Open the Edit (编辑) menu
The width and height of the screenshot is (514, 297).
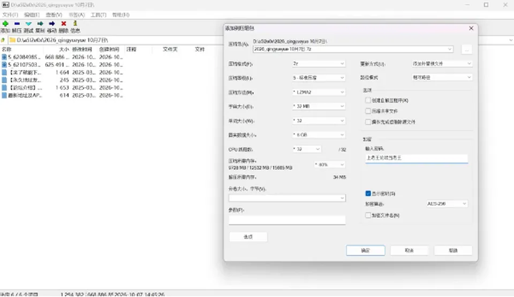32,15
